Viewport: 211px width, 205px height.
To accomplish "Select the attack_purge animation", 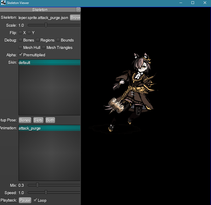I will [50, 128].
